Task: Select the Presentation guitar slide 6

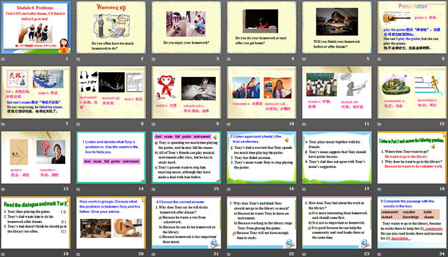Action: click(412, 27)
